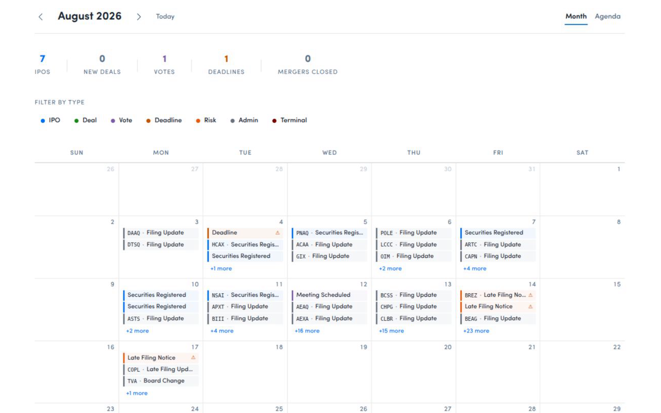Open HCAX Securities Registered event
The width and height of the screenshot is (661, 413).
(245, 245)
